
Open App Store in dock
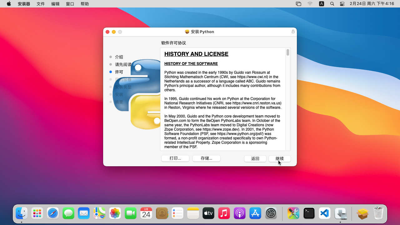pos(255,213)
